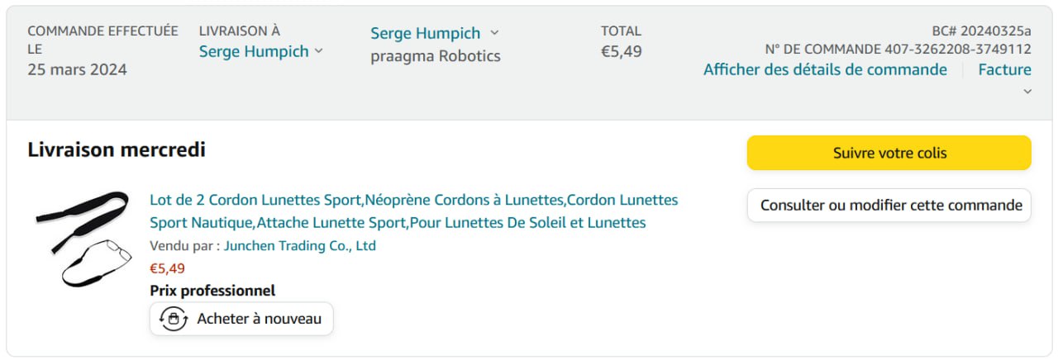Viewport: 1058px width, 360px height.
Task: Open Afficher des détails de commande
Action: click(825, 69)
